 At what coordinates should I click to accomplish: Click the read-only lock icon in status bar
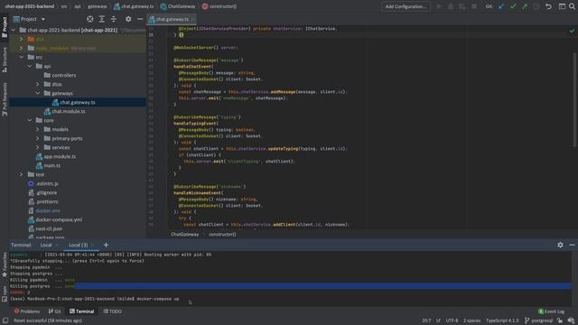pos(560,320)
